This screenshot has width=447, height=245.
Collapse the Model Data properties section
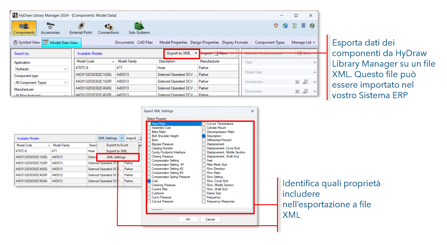pos(314,72)
